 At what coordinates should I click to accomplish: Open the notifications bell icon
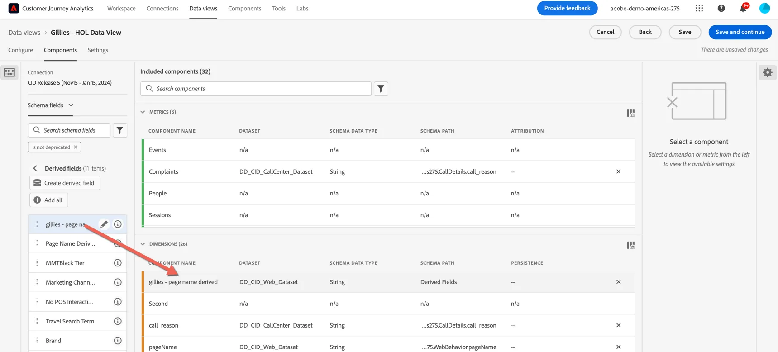(x=743, y=8)
